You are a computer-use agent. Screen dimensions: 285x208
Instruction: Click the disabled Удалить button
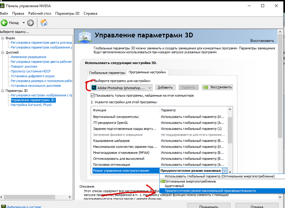pyautogui.click(x=188, y=87)
